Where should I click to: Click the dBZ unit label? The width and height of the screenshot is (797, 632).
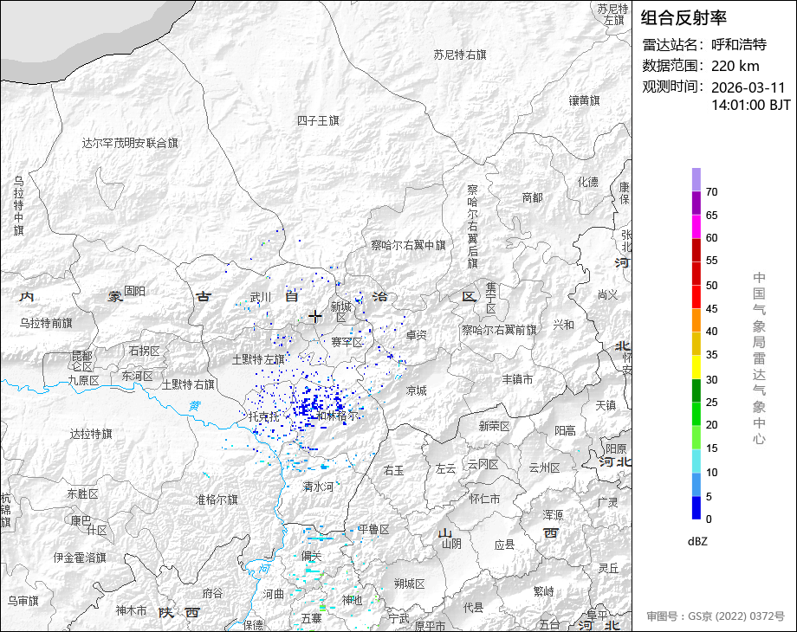click(697, 542)
